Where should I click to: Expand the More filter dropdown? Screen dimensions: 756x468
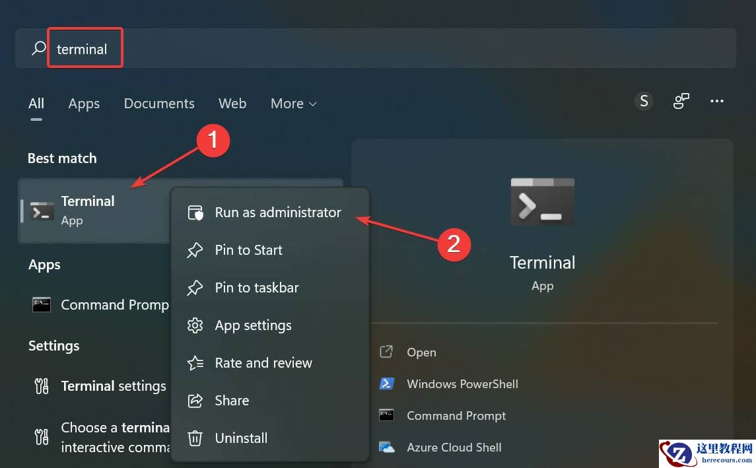click(x=293, y=104)
